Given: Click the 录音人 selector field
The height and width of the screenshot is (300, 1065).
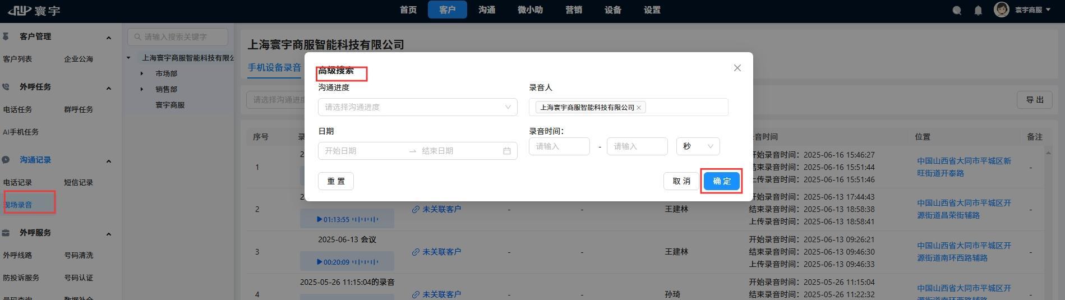Looking at the screenshot, I should click(629, 107).
